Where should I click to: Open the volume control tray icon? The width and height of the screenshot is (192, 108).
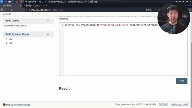(x=177, y=1)
